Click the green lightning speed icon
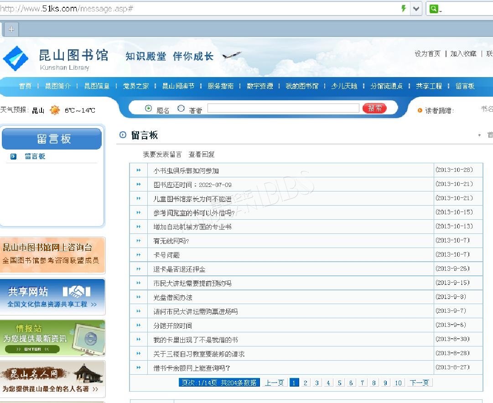 tap(403, 9)
